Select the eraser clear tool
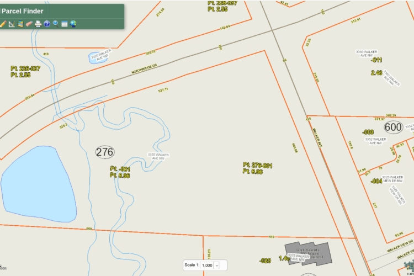The width and height of the screenshot is (414, 276). [x=29, y=24]
